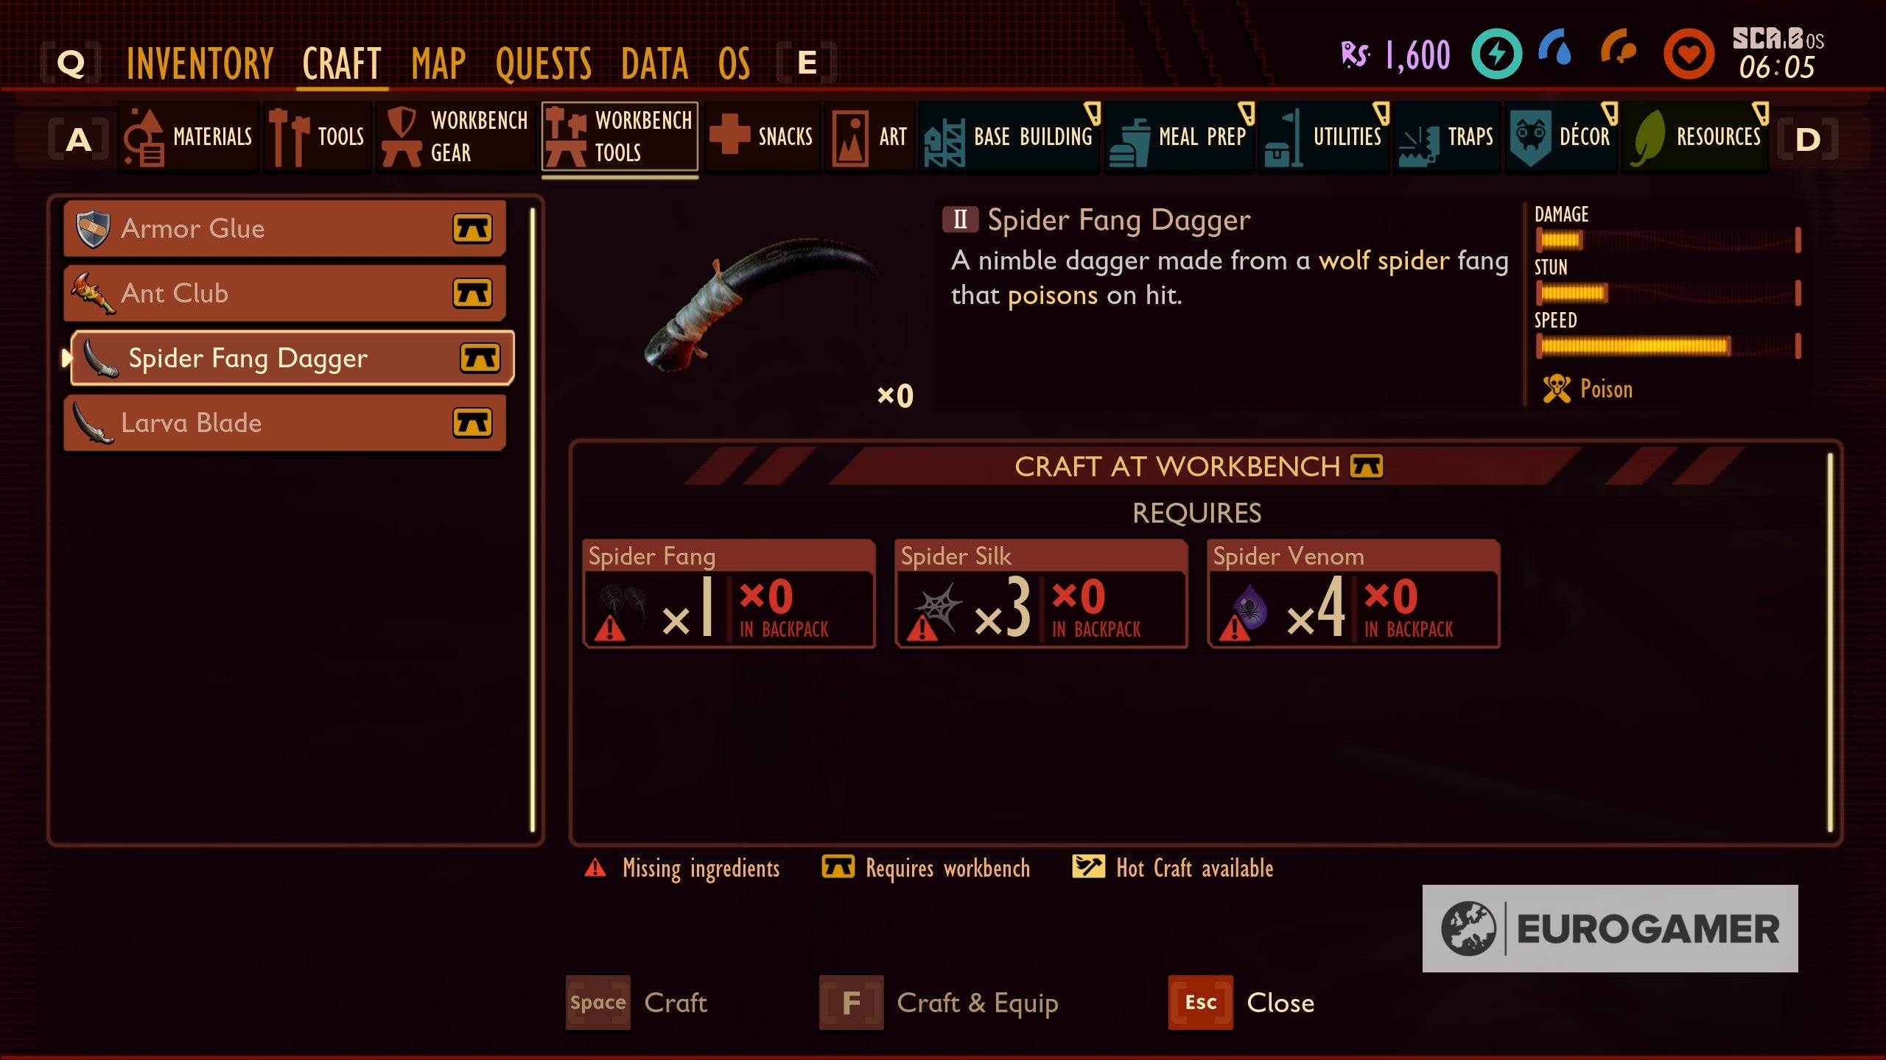Click the Poison skull effect icon
This screenshot has width=1886, height=1060.
pos(1557,389)
